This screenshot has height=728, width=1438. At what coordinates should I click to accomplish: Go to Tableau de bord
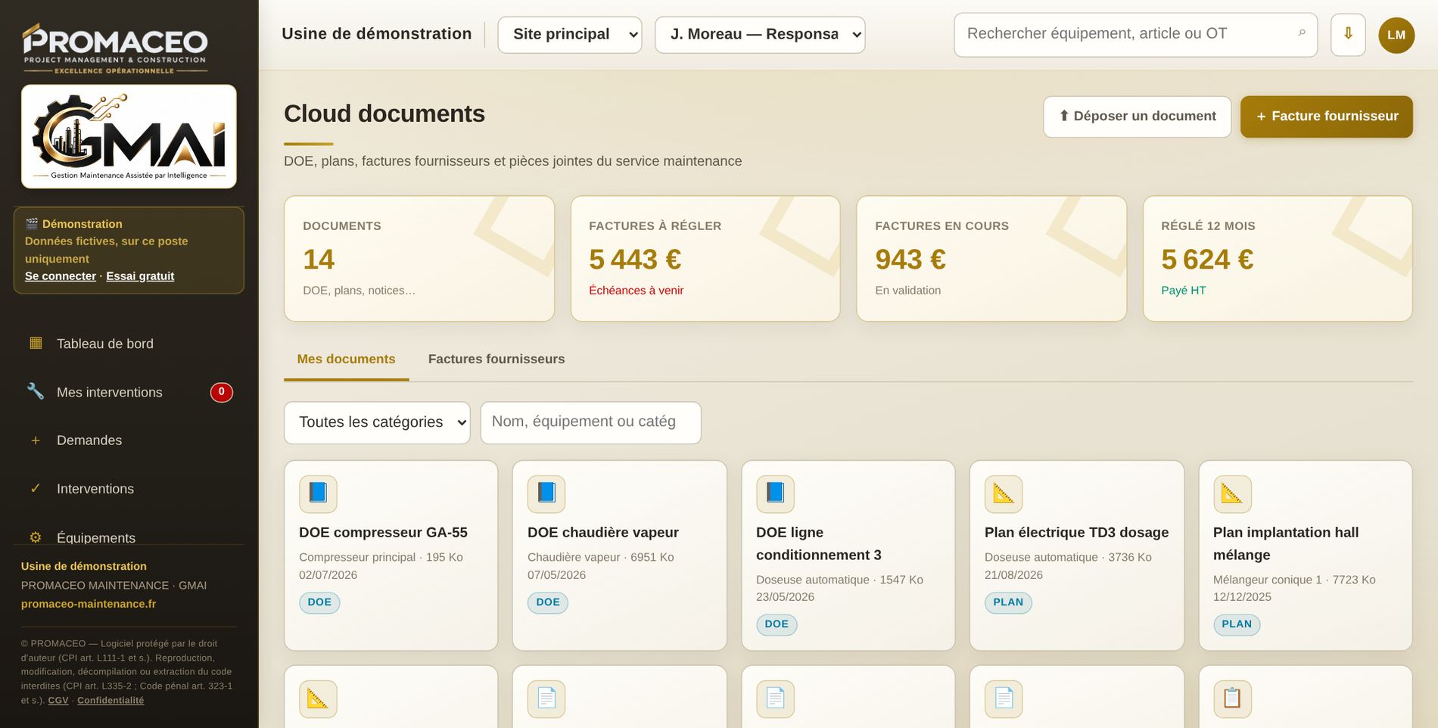coord(129,344)
